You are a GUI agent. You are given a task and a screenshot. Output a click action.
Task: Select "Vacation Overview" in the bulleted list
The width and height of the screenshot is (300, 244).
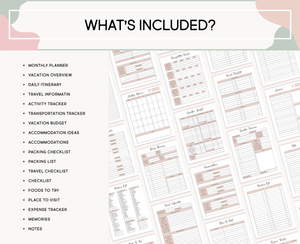point(50,75)
